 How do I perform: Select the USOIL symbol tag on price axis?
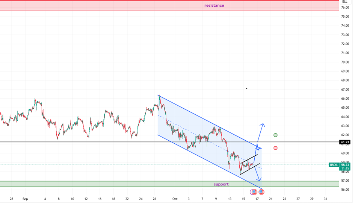[x=334, y=165]
